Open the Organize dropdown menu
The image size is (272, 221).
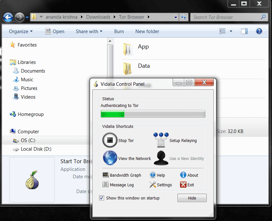[x=21, y=31]
